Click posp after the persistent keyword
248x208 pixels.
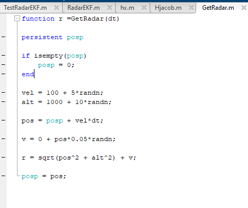pyautogui.click(x=75, y=38)
